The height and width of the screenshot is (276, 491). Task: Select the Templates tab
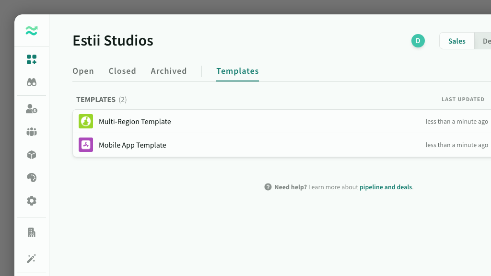(x=237, y=71)
